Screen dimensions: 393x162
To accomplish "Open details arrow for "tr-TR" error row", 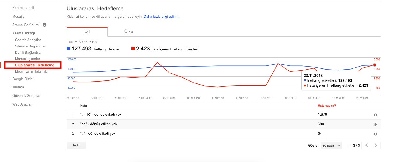I will pyautogui.click(x=375, y=115).
